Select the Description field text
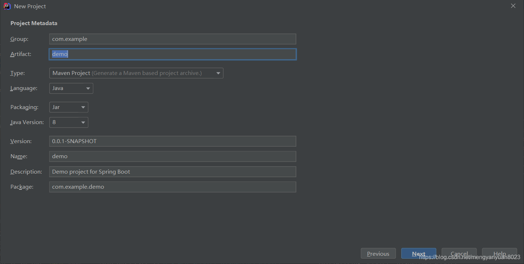524x264 pixels. tap(172, 171)
